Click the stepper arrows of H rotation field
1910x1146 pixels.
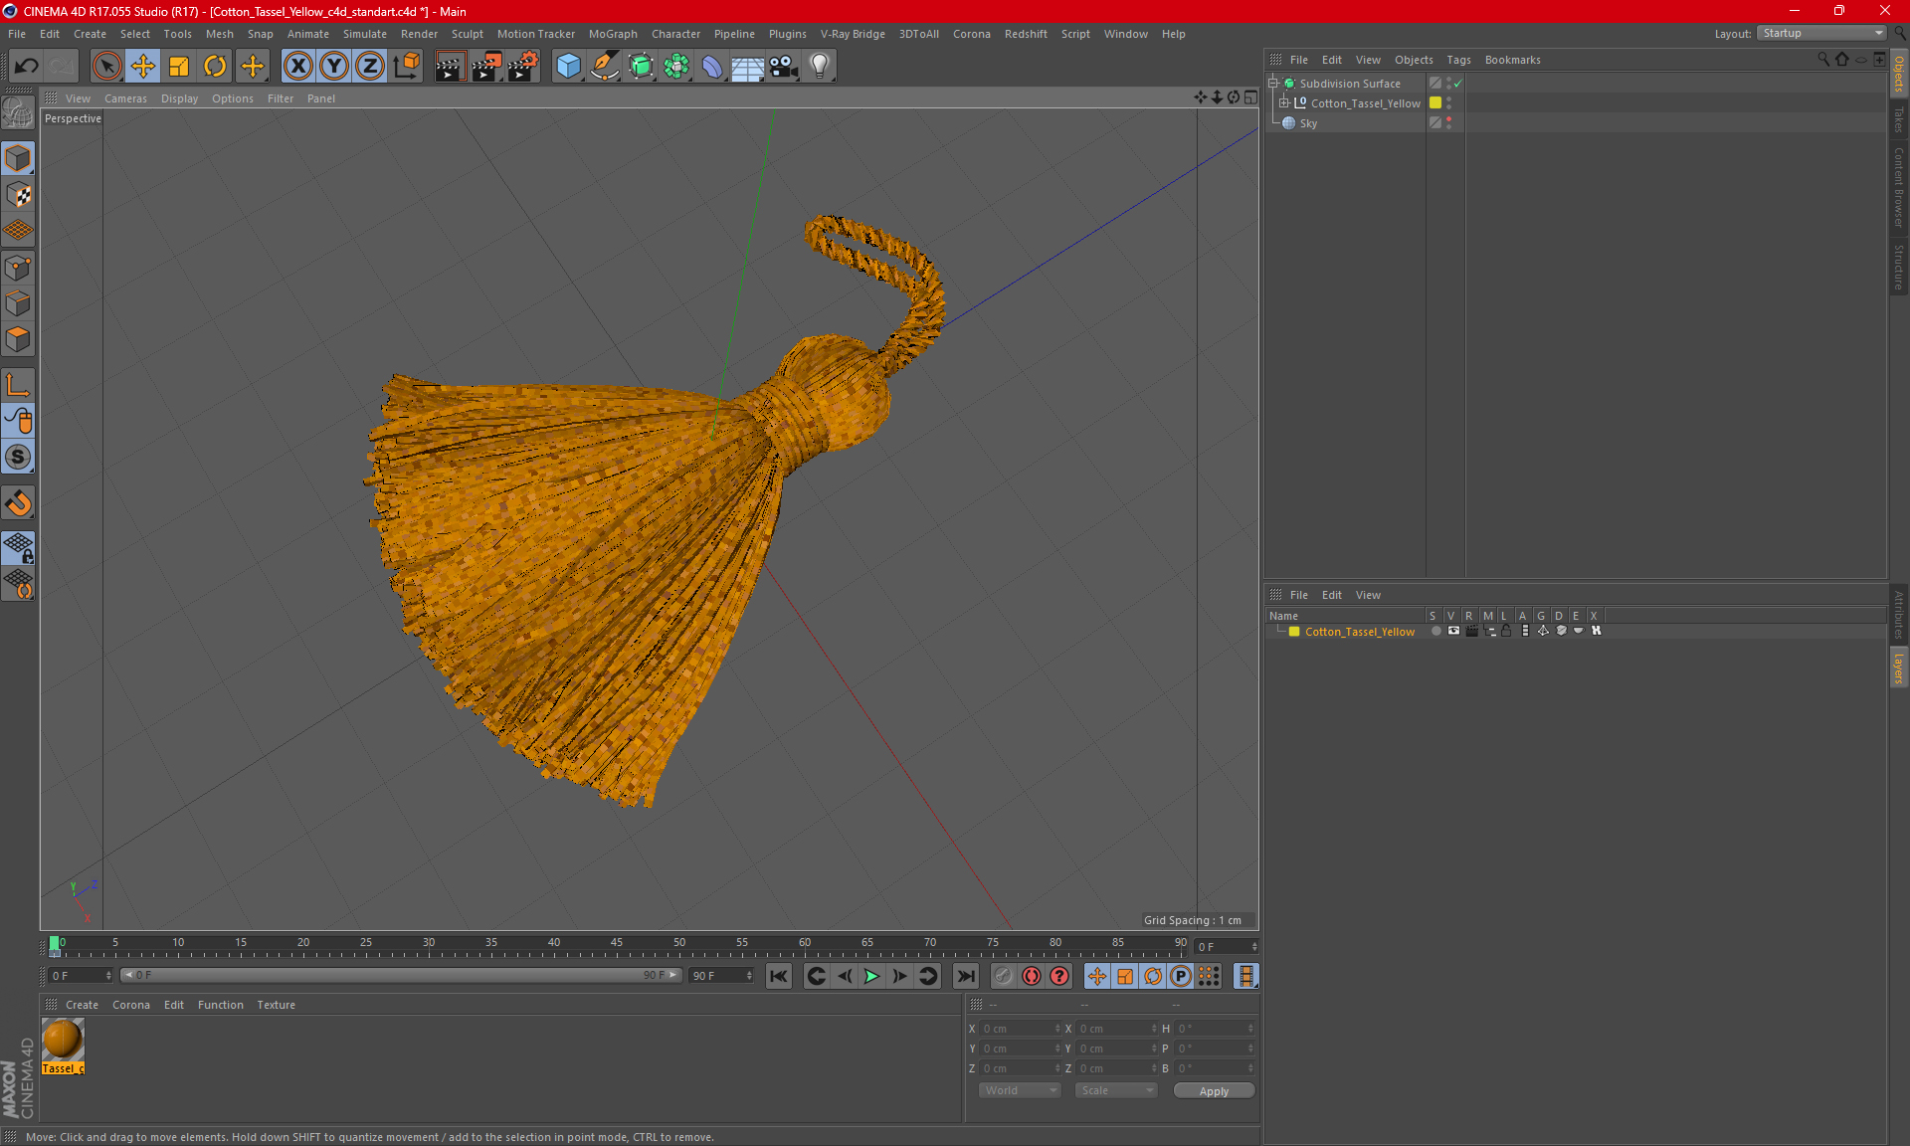(x=1250, y=1029)
